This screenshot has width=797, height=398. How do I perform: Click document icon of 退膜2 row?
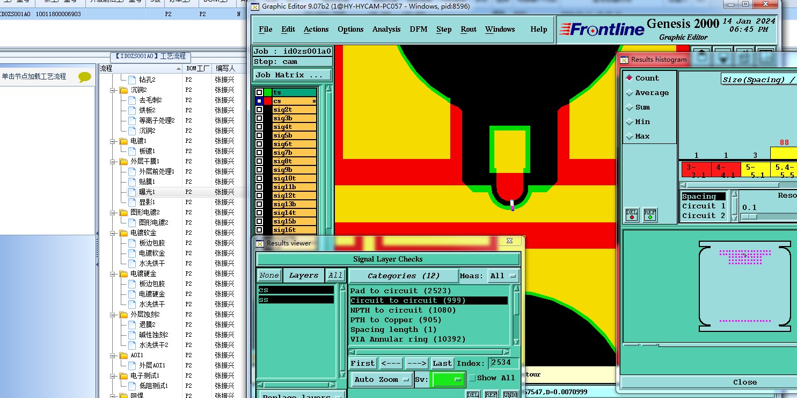(132, 324)
